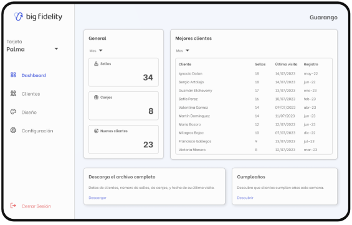Click the Sellos stamp icon

point(96,64)
